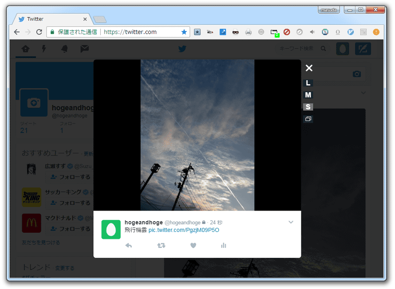The width and height of the screenshot is (395, 289).
Task: Open a new tab beside the Twitter tab
Action: pos(100,20)
